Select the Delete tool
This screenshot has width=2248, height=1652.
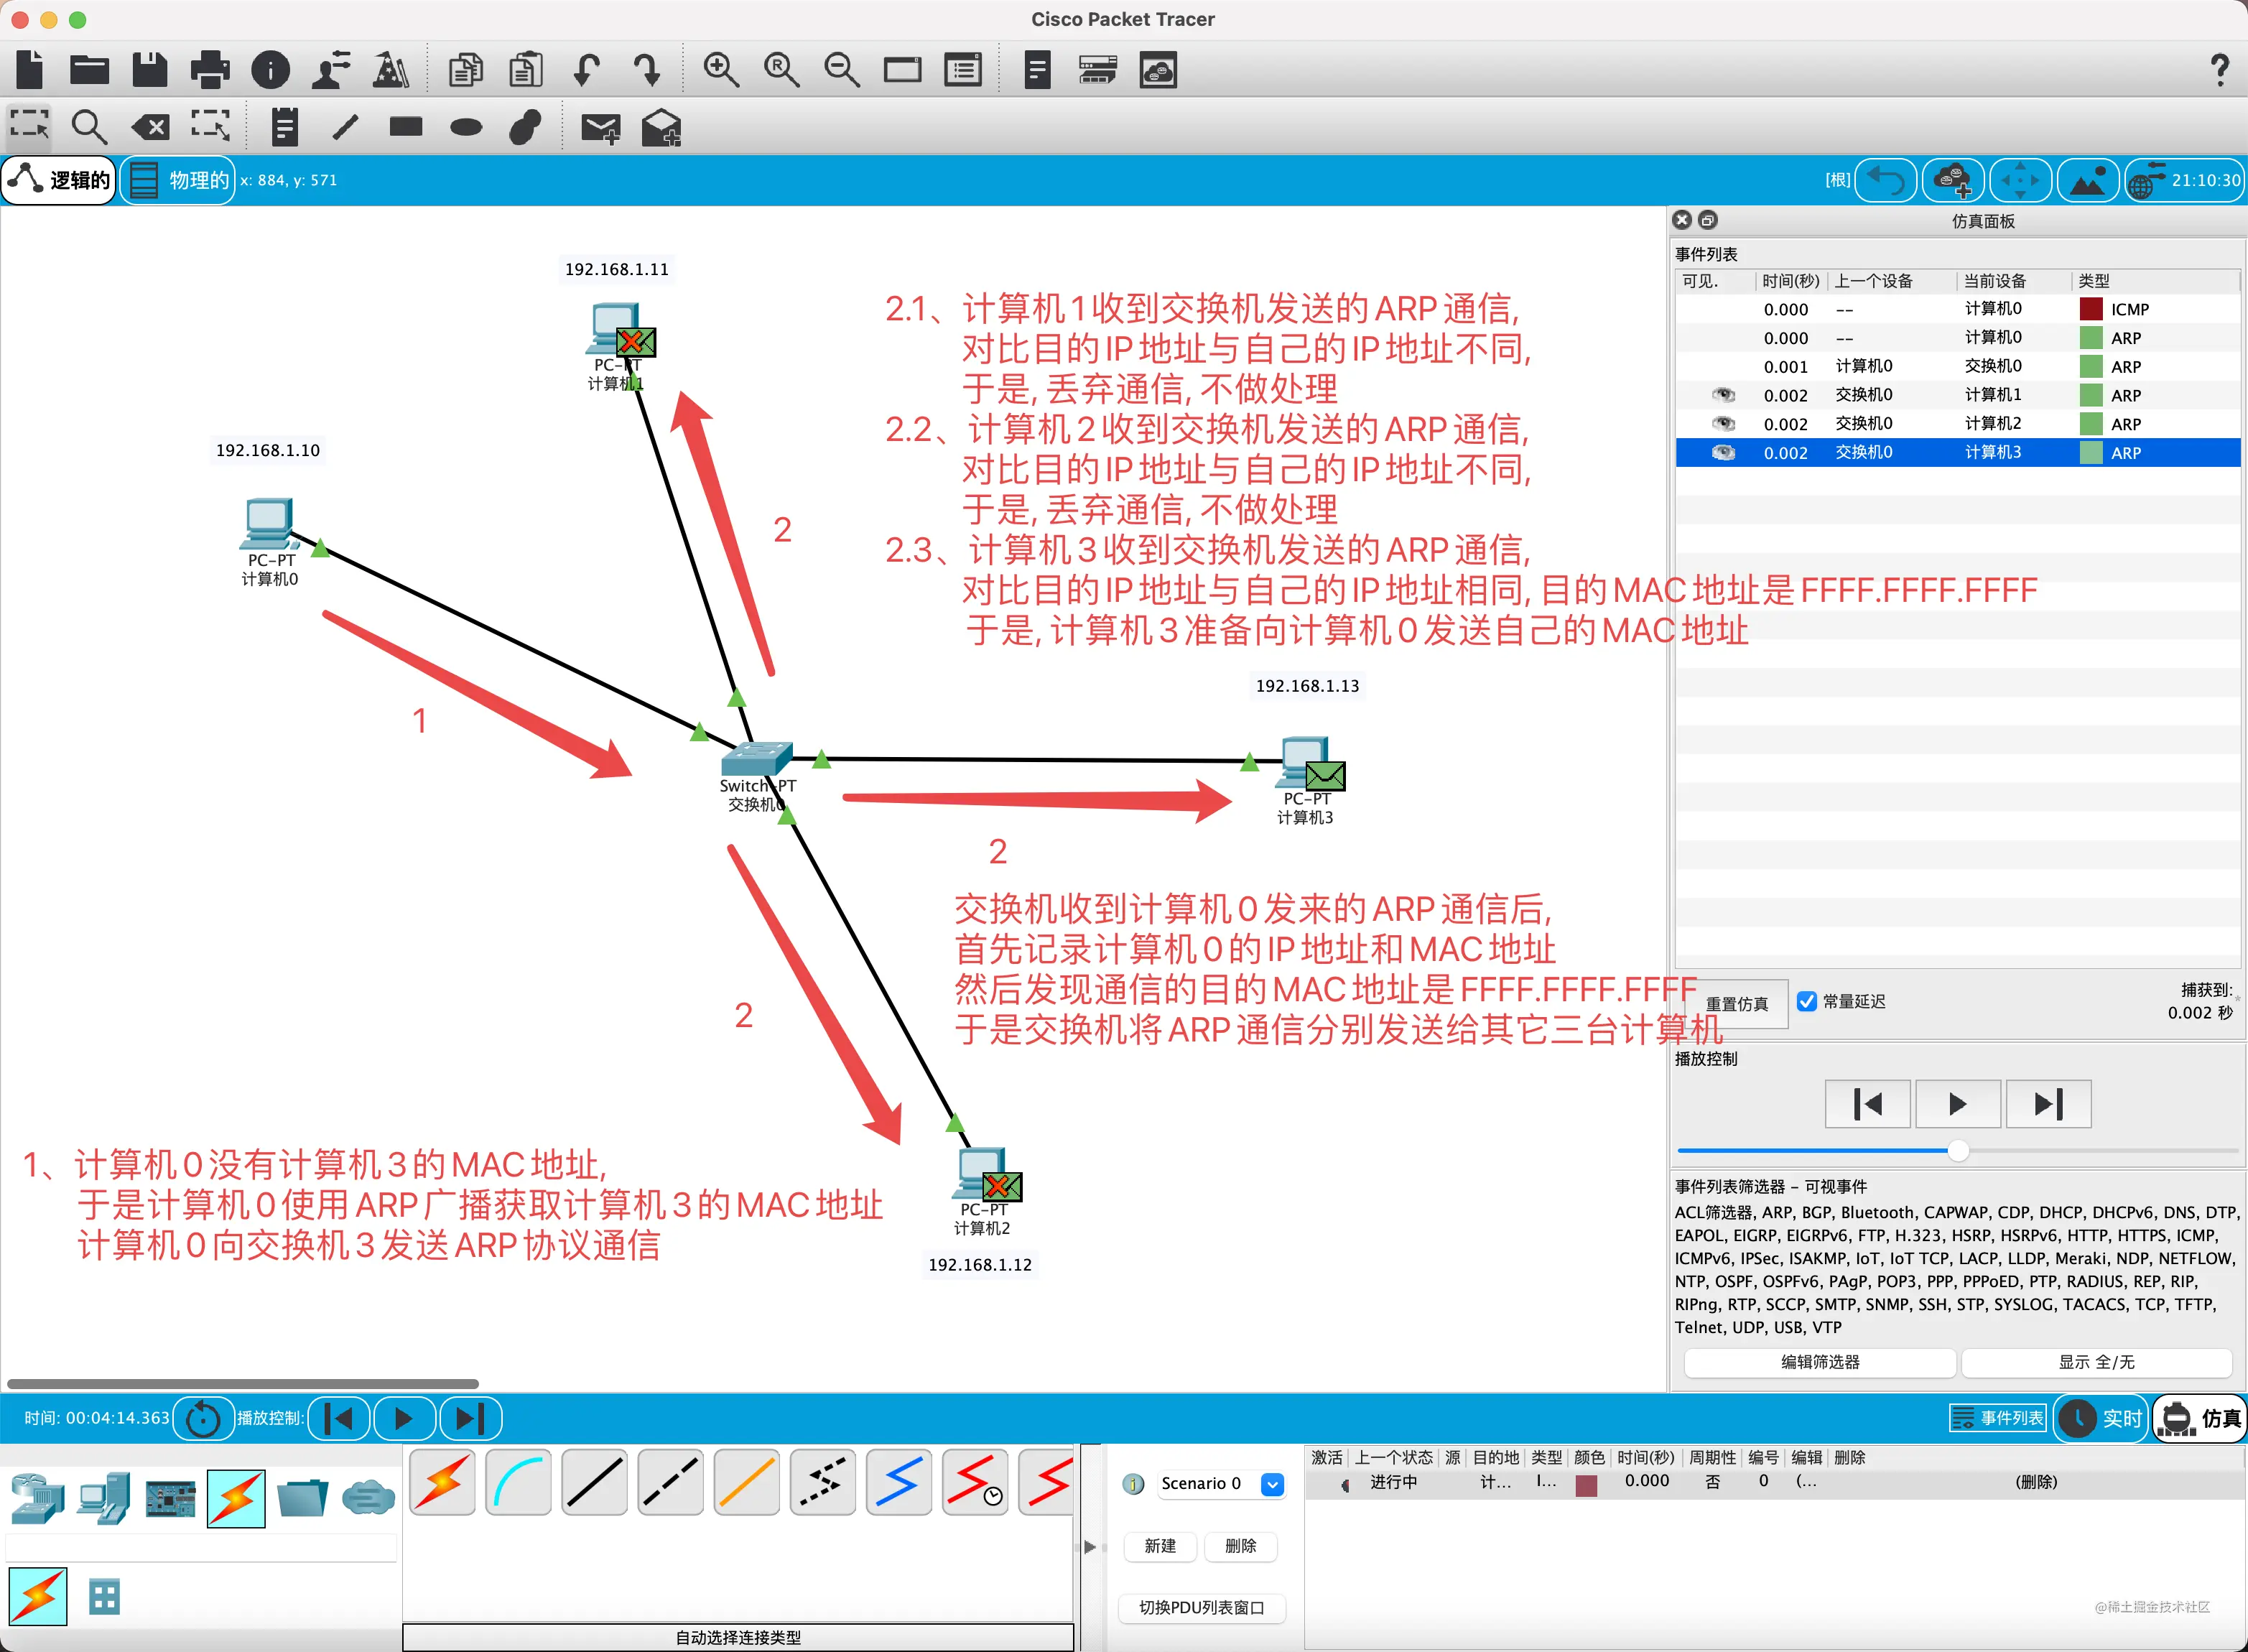(x=150, y=127)
